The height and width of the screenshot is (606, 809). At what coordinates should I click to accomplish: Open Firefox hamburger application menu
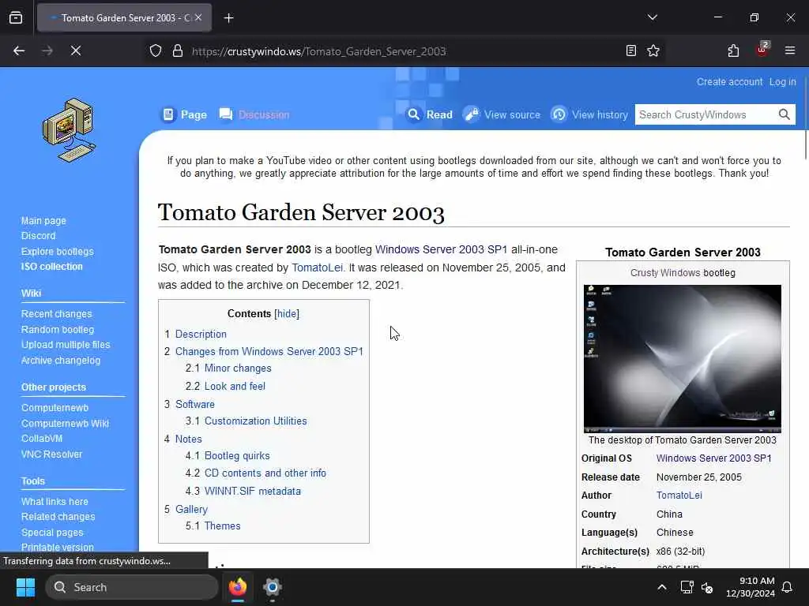(x=789, y=50)
